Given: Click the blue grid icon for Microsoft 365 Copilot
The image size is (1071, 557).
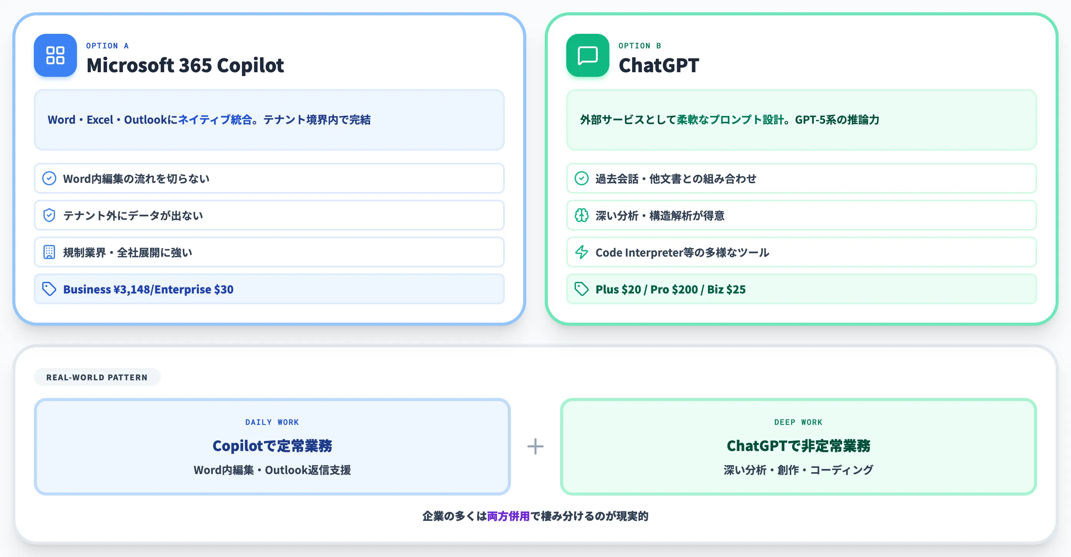Looking at the screenshot, I should coord(55,55).
